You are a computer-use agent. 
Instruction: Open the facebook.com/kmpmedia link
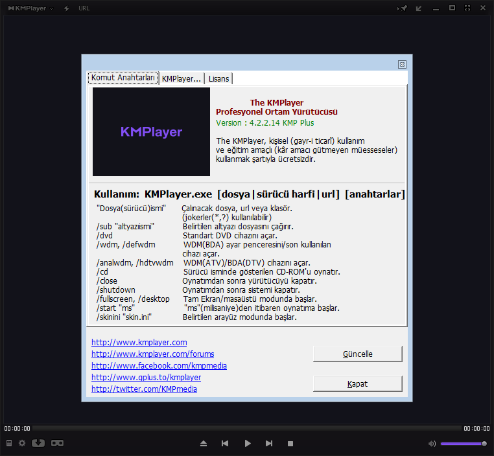(159, 366)
